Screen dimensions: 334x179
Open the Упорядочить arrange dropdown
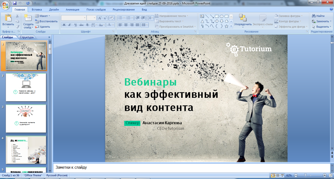(x=243, y=21)
